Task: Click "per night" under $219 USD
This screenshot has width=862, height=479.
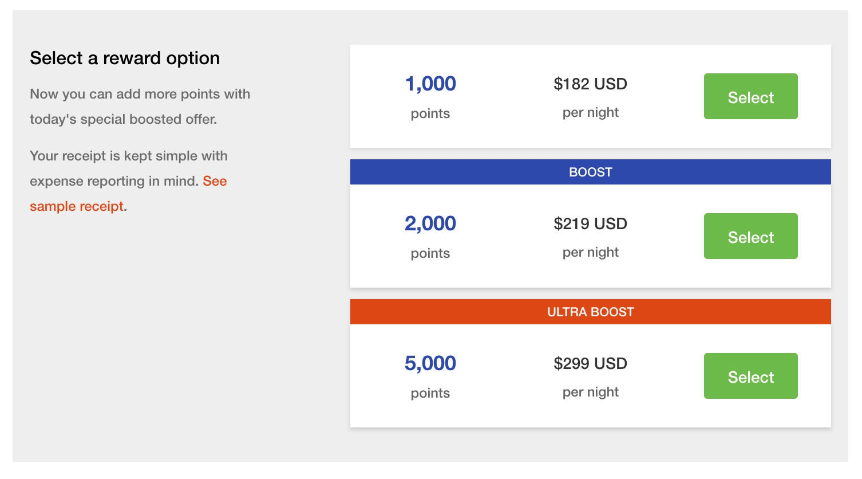Action: coord(590,252)
